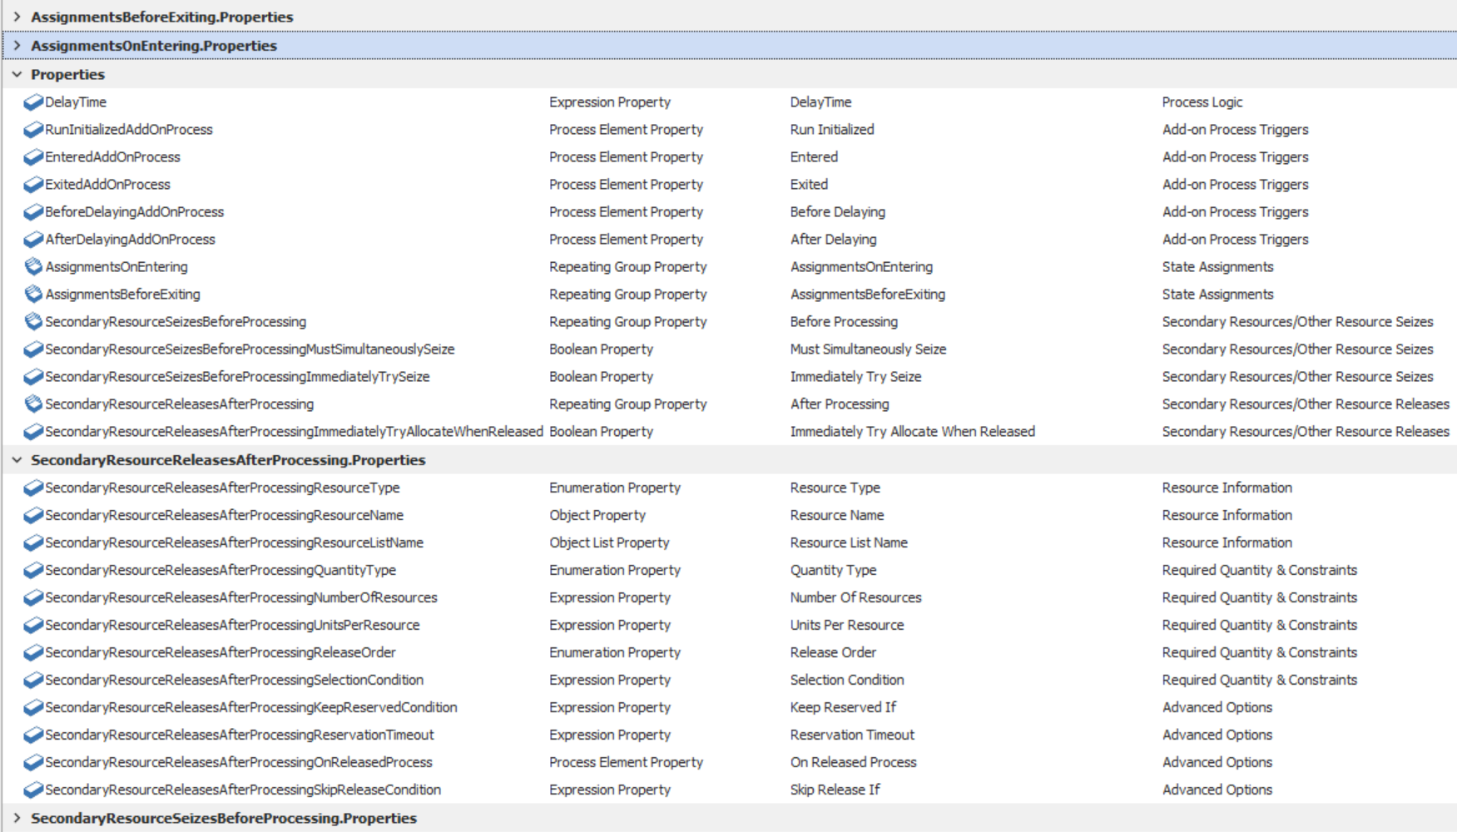Select the AssignmentsBeforeExiting property name
Screen dimensions: 1457x832
(x=122, y=295)
